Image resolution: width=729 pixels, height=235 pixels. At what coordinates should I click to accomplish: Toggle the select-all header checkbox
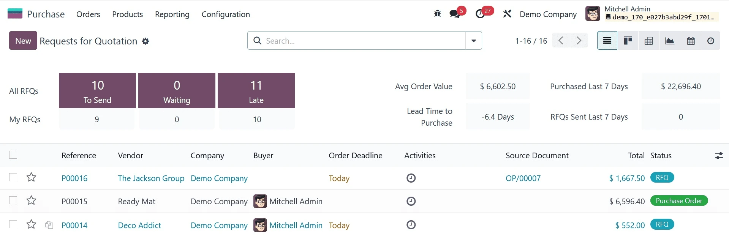(13, 155)
